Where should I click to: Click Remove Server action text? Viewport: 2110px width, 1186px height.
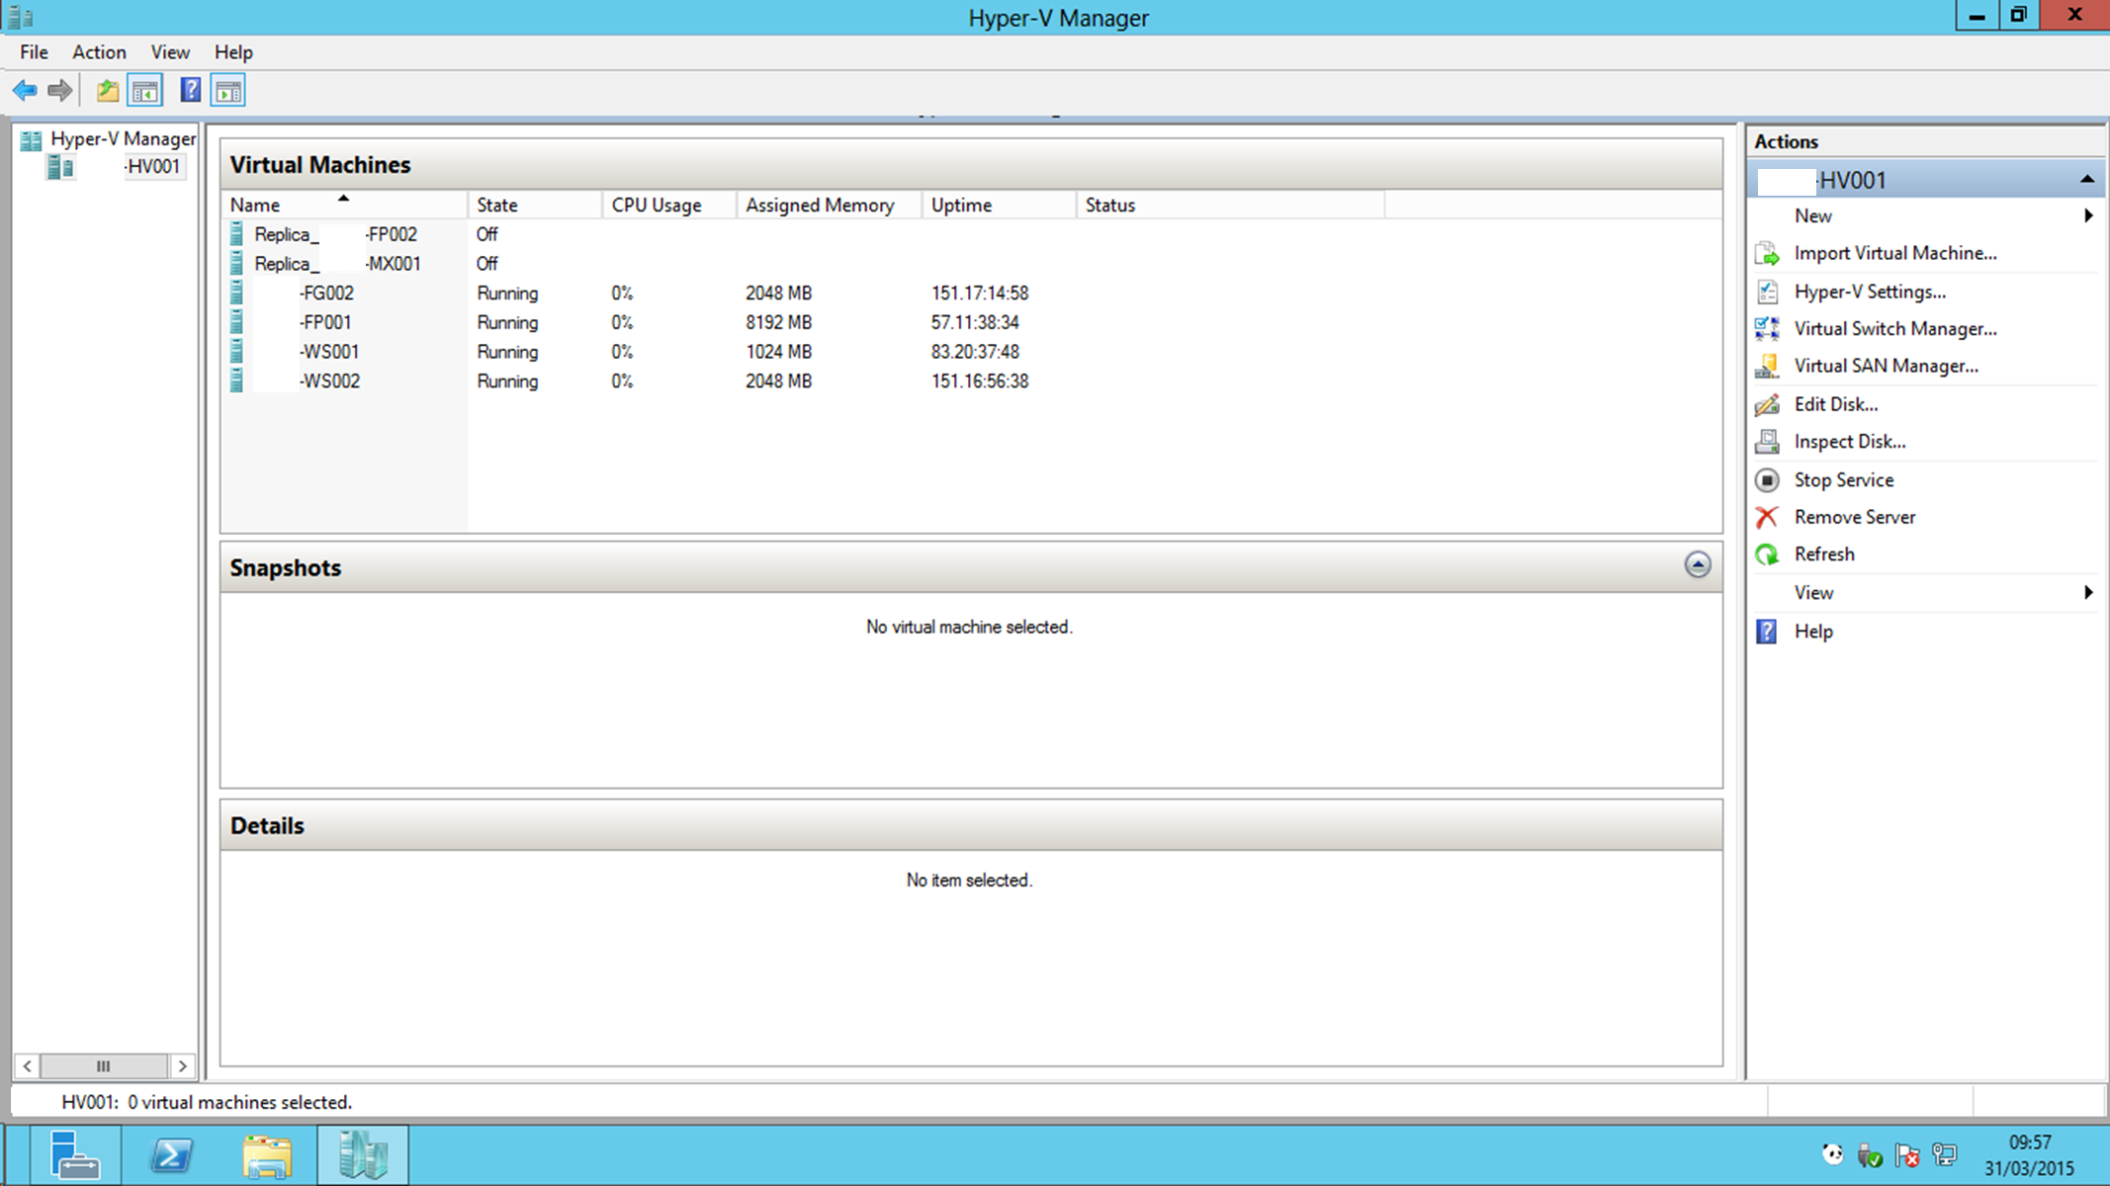[x=1855, y=517]
